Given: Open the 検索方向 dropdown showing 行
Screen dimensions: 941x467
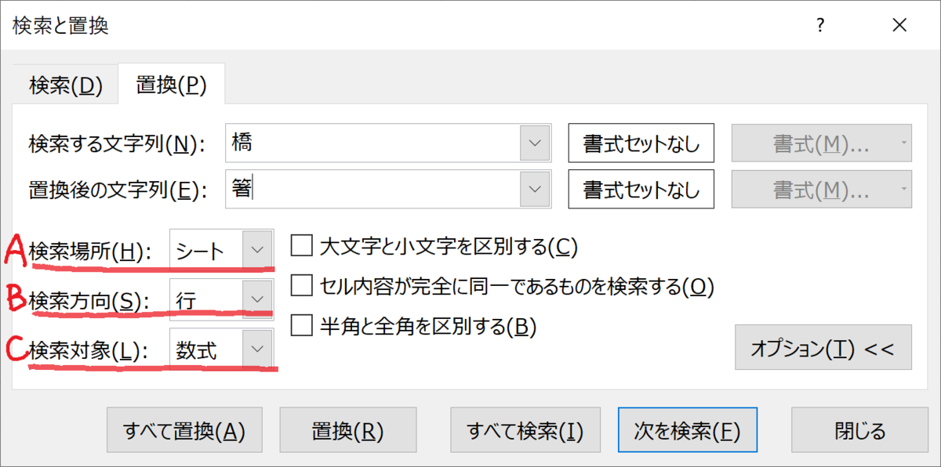Looking at the screenshot, I should (x=258, y=299).
